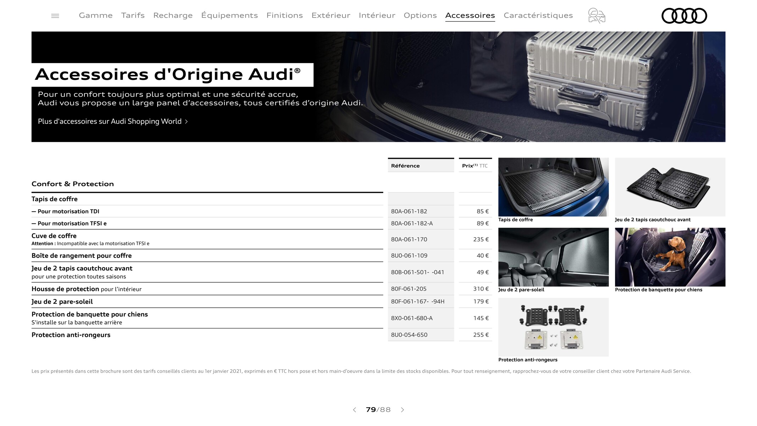Switch to the Tarifs tab
This screenshot has width=757, height=426.
[133, 15]
